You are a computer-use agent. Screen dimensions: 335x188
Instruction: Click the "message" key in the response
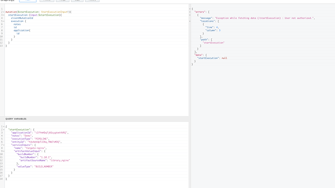(x=206, y=18)
